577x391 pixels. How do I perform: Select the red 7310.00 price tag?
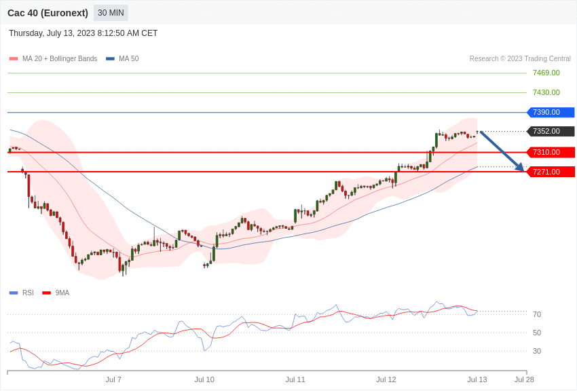[x=550, y=152]
